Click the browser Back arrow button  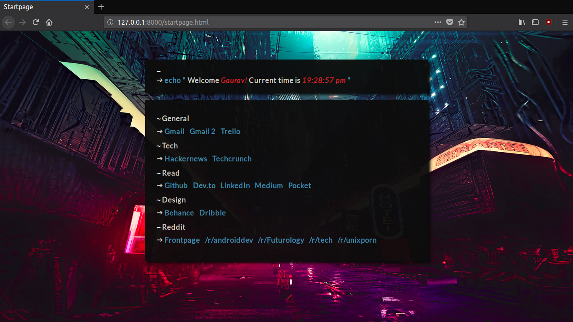tap(9, 22)
